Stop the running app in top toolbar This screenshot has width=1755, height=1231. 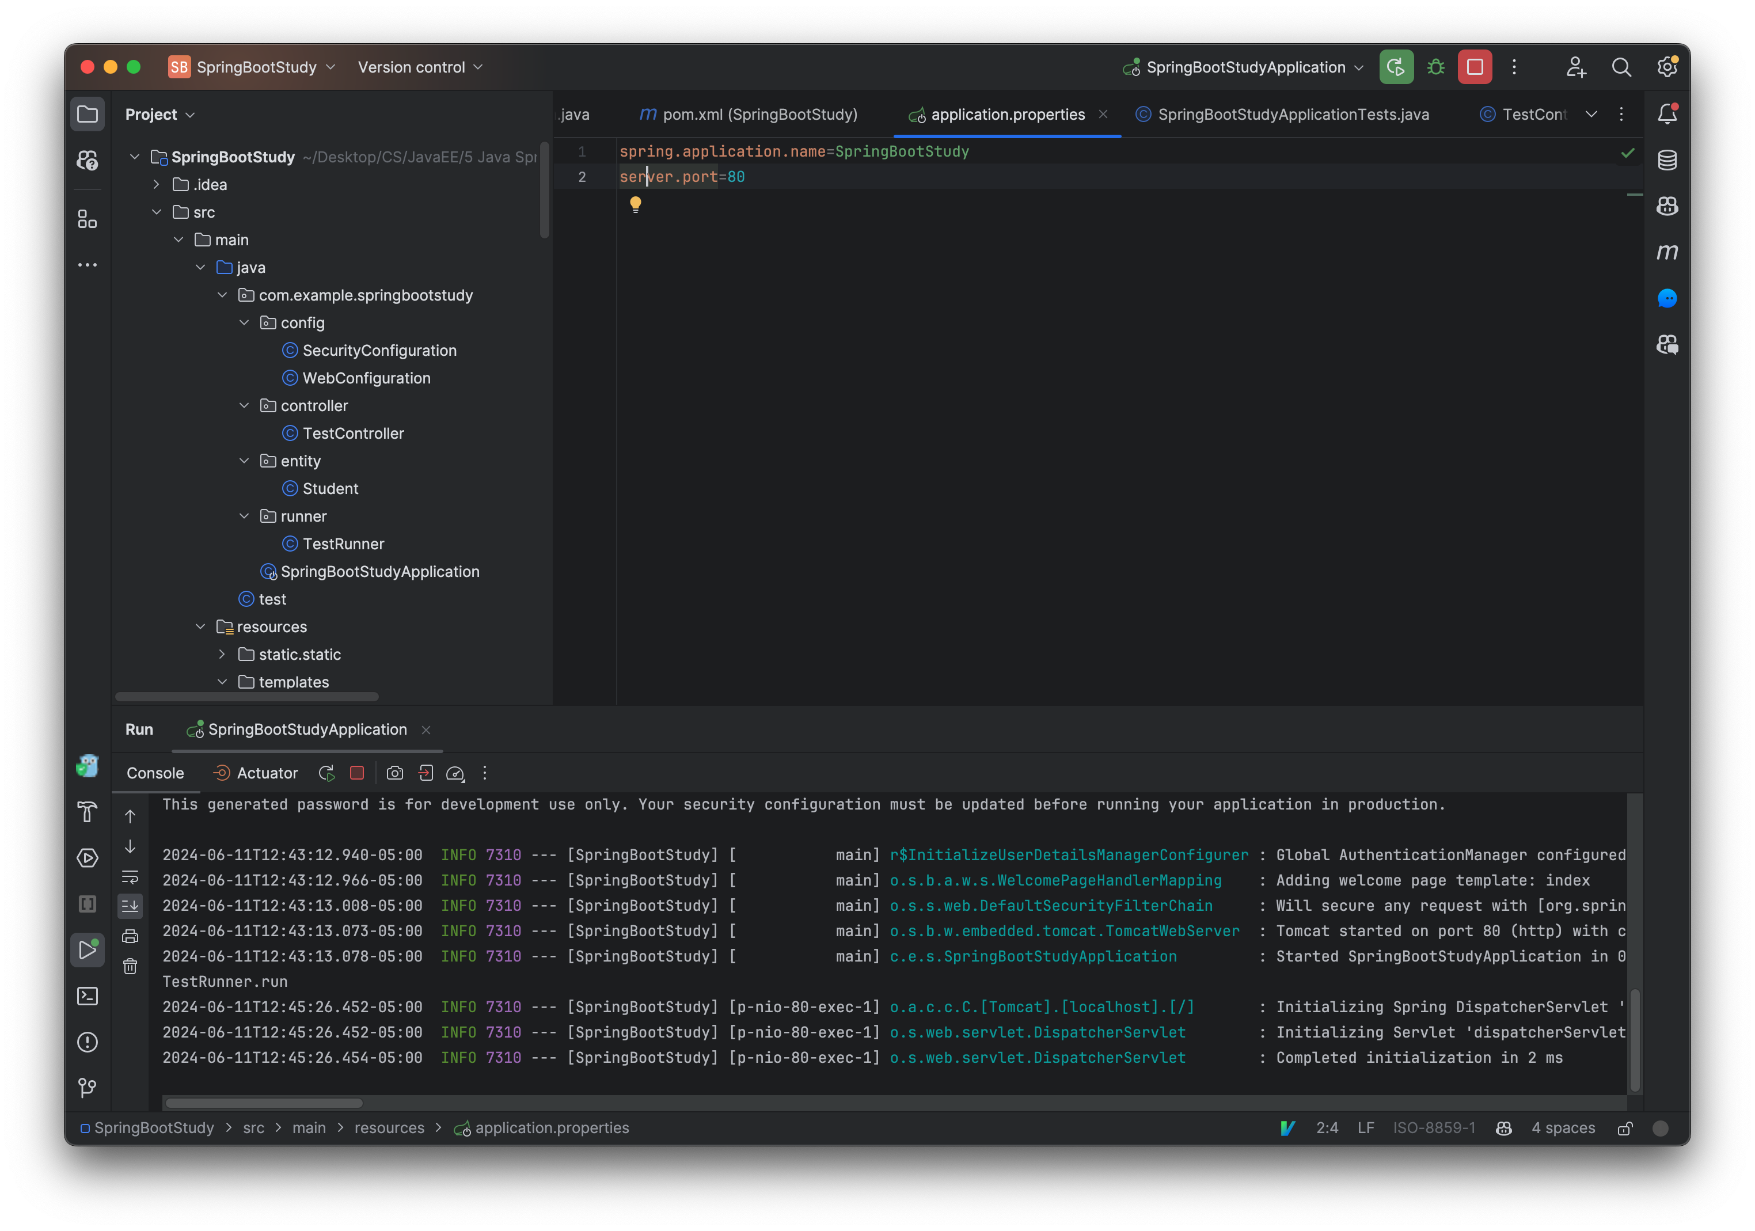[x=1475, y=67]
